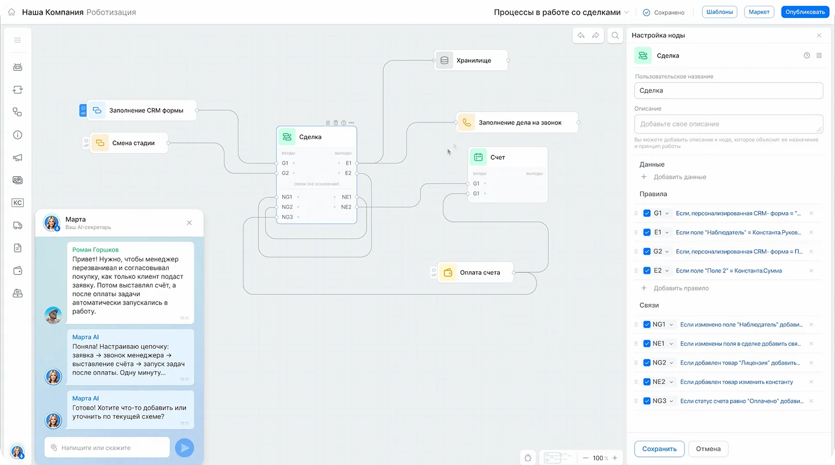The image size is (835, 465).
Task: Open the delivery truck sidebar icon
Action: (x=17, y=226)
